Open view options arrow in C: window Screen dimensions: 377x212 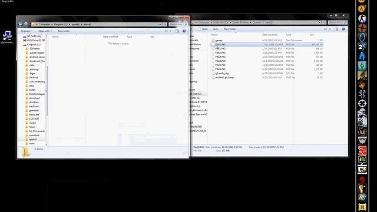pyautogui.click(x=330, y=29)
